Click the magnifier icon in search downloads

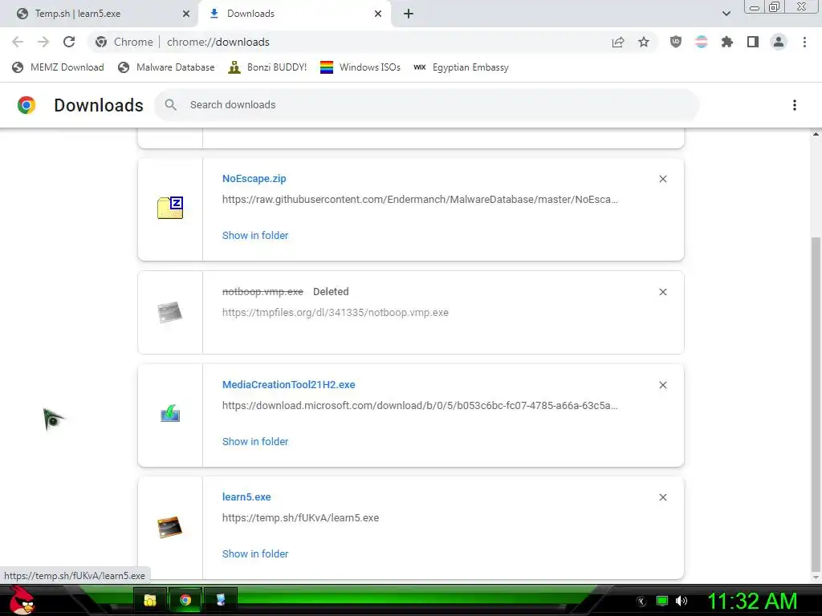(170, 105)
